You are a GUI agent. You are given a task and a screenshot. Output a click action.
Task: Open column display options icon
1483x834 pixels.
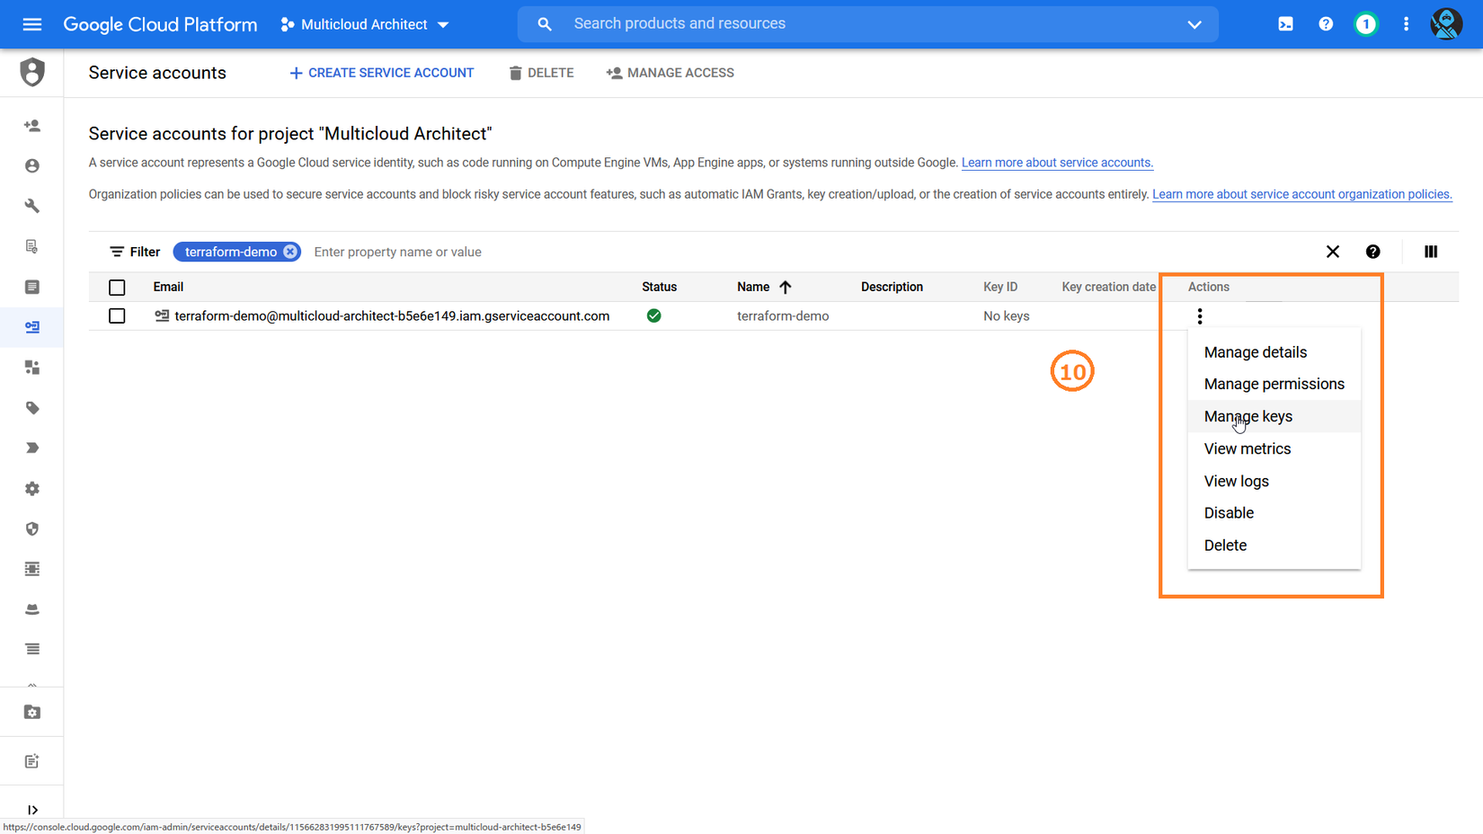point(1431,252)
